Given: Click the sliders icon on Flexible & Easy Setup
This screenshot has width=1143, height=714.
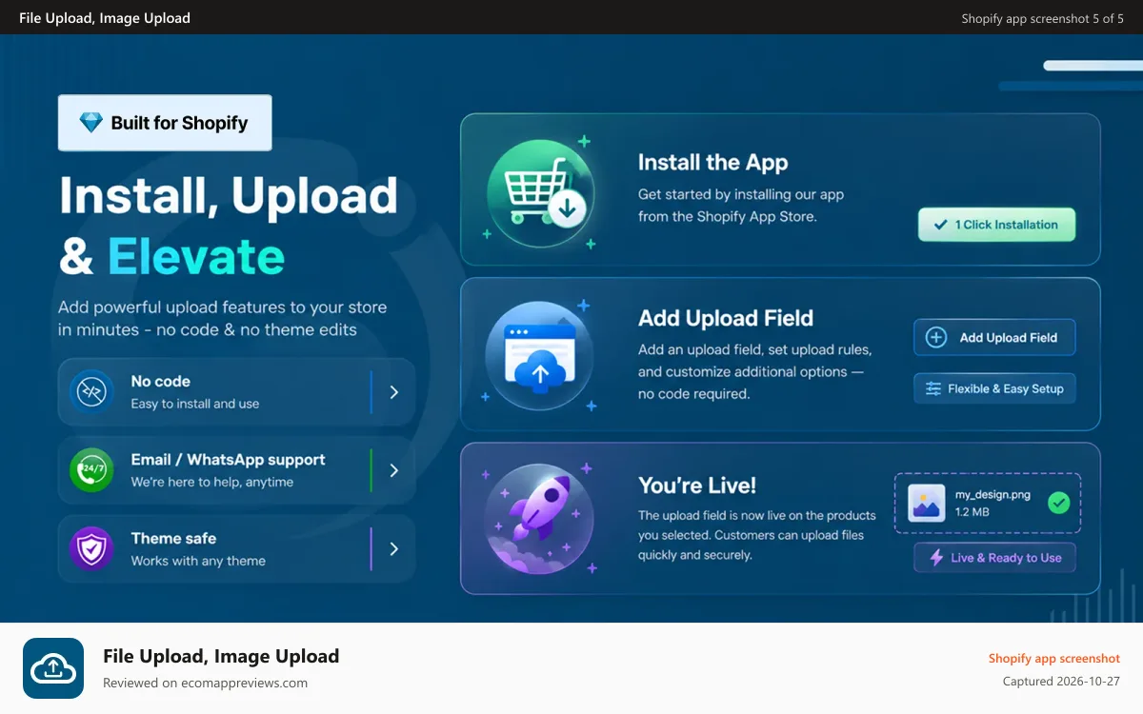Looking at the screenshot, I should click(932, 389).
